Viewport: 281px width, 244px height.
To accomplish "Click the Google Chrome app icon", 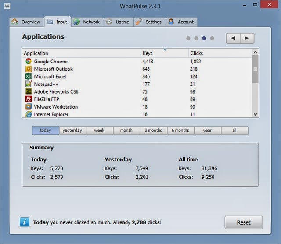I will (29, 62).
